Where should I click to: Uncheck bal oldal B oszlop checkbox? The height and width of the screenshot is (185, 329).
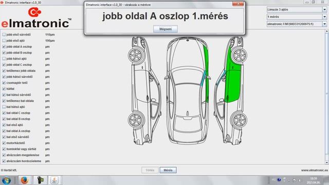[x=4, y=119]
